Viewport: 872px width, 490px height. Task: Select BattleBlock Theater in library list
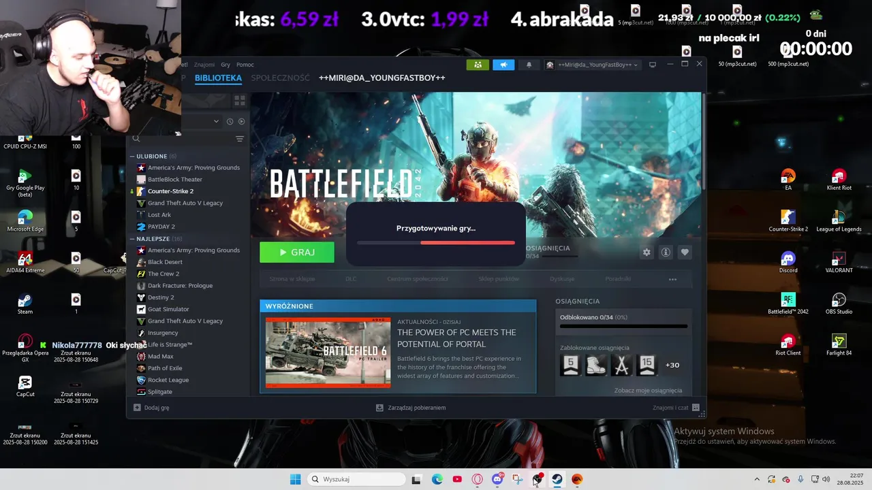click(175, 180)
